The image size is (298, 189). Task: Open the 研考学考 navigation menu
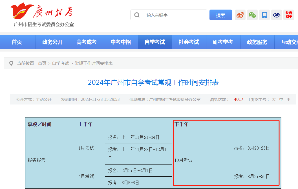(223, 42)
